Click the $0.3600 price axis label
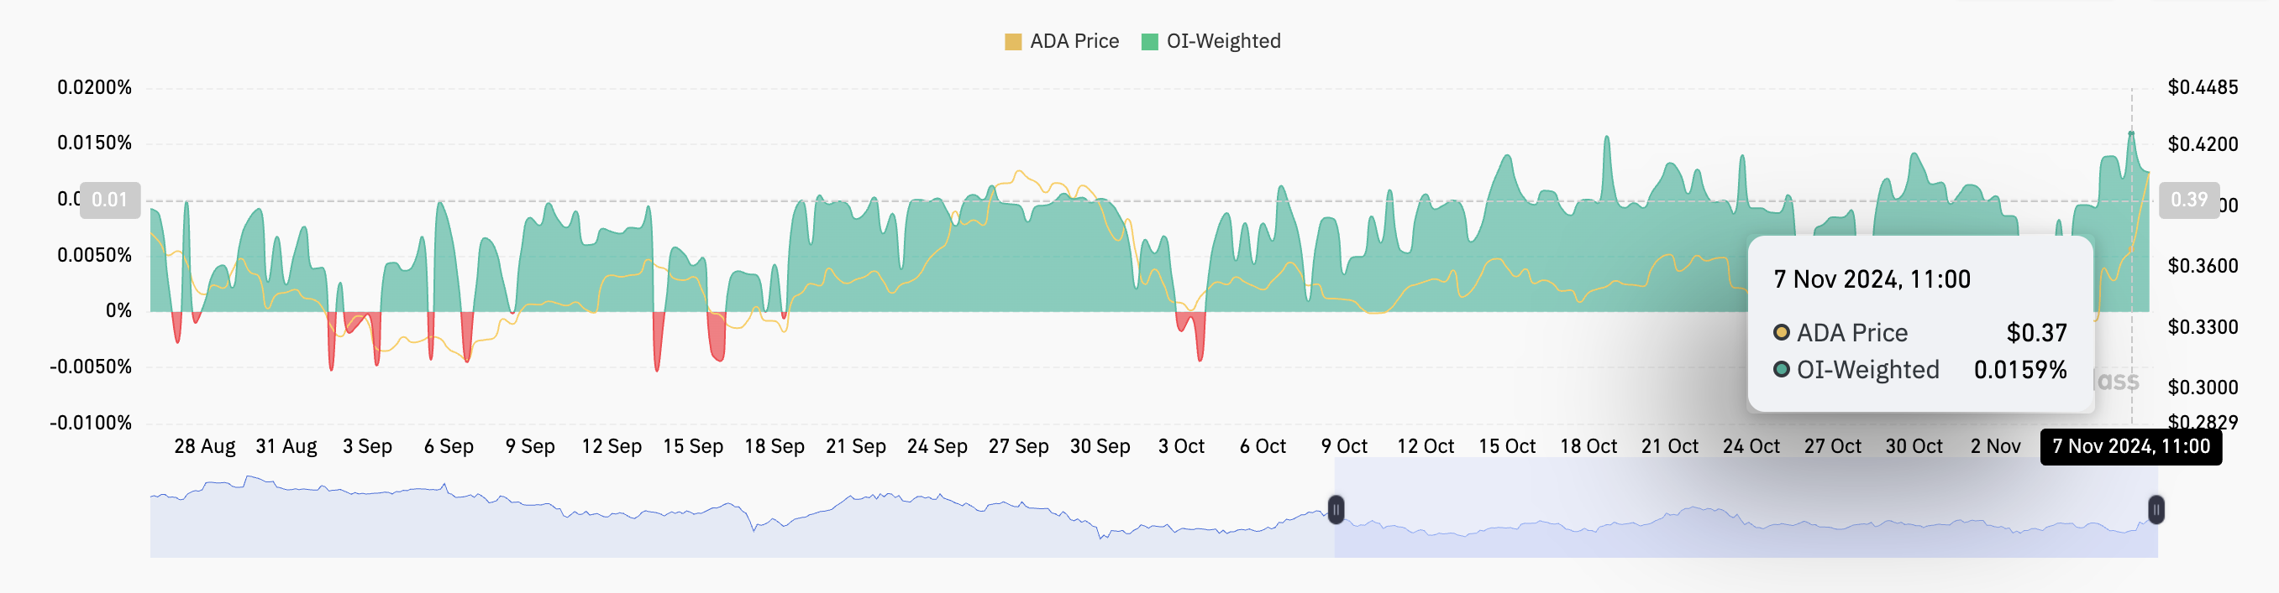This screenshot has height=593, width=2279. pos(2203,266)
